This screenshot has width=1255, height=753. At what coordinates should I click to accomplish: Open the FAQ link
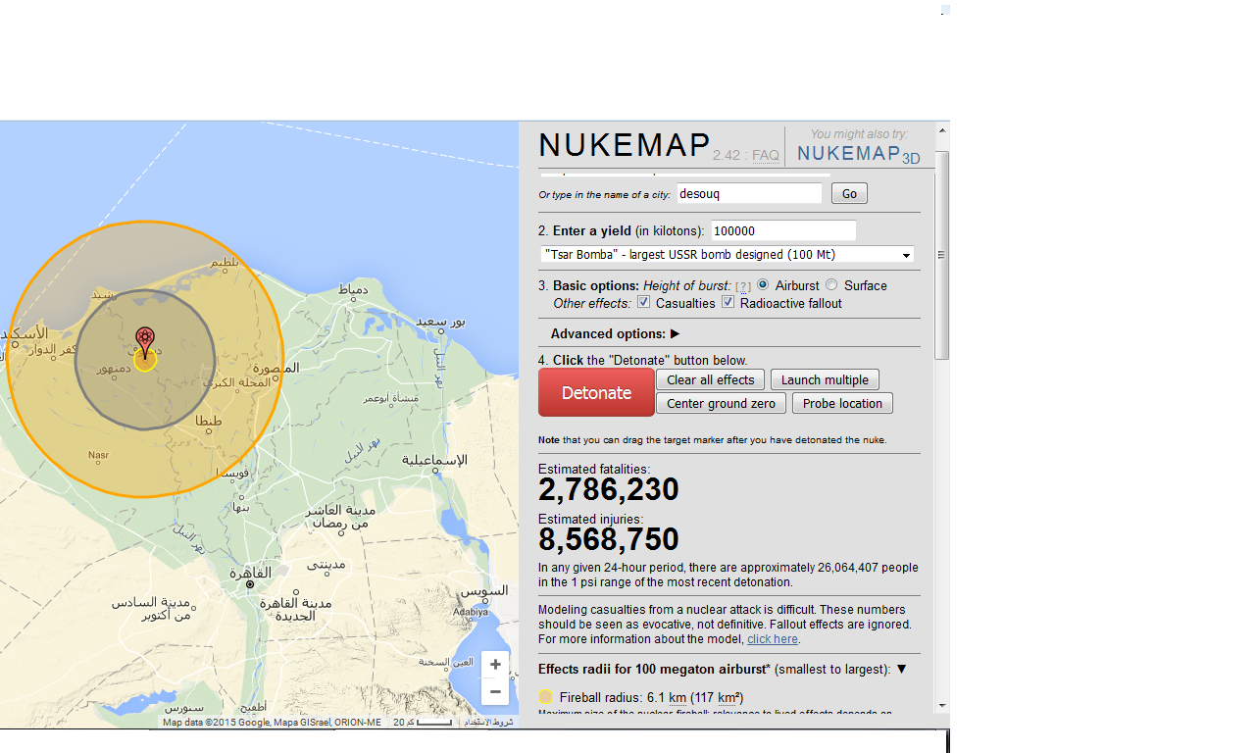(x=765, y=155)
